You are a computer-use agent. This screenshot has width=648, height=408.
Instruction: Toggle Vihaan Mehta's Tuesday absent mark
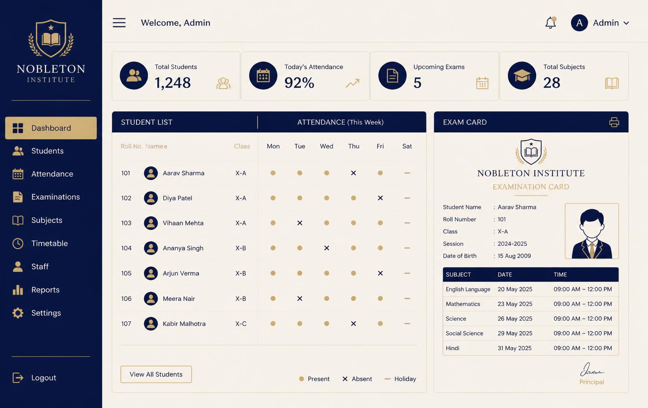(300, 223)
